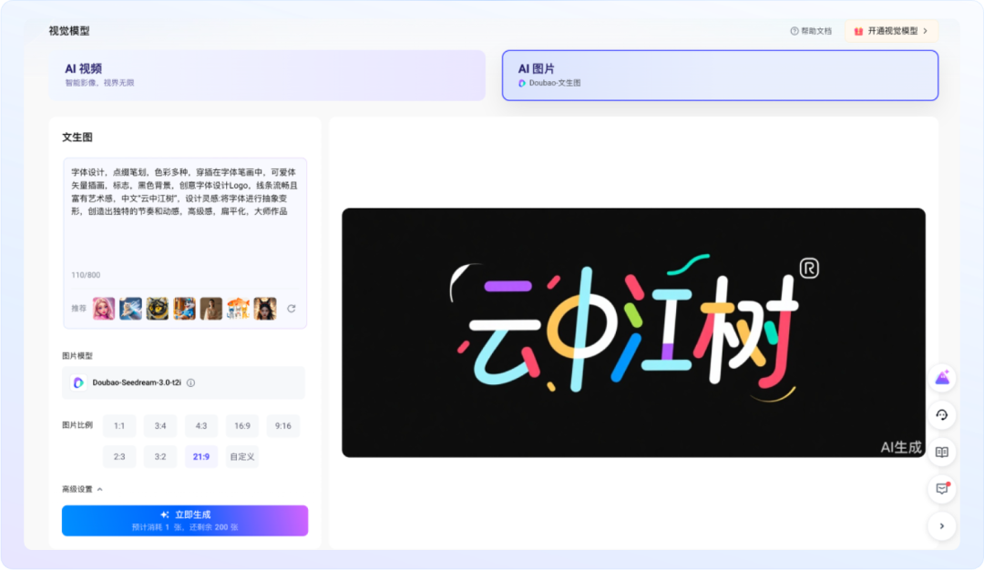
Task: Open documentation book icon in right sidebar
Action: click(x=942, y=452)
